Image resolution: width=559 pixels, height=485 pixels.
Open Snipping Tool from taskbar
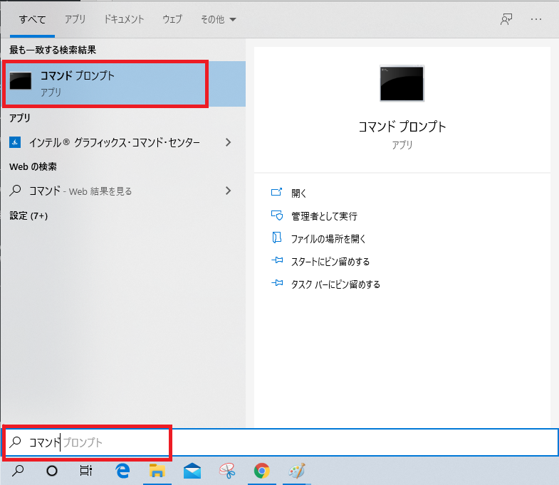(x=227, y=471)
